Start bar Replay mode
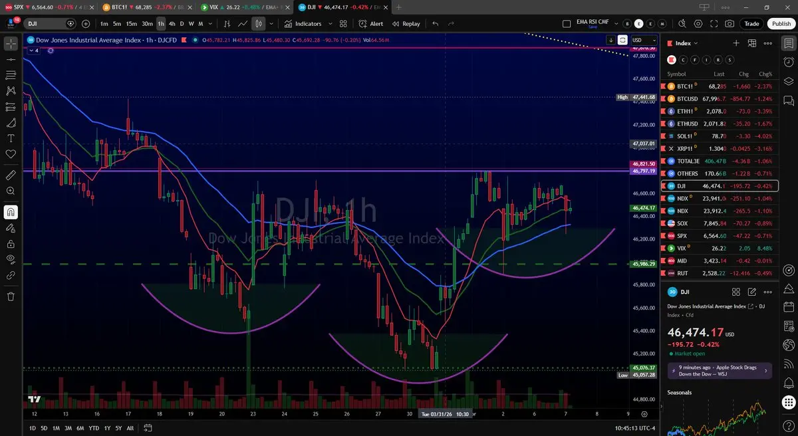798x436 pixels. tap(406, 23)
